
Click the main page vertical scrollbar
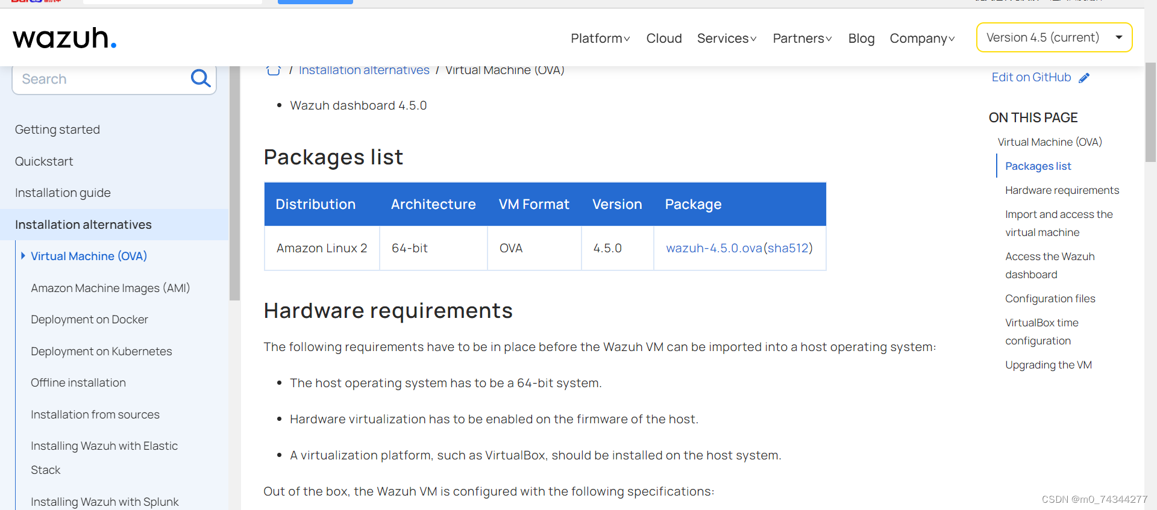[x=1150, y=111]
